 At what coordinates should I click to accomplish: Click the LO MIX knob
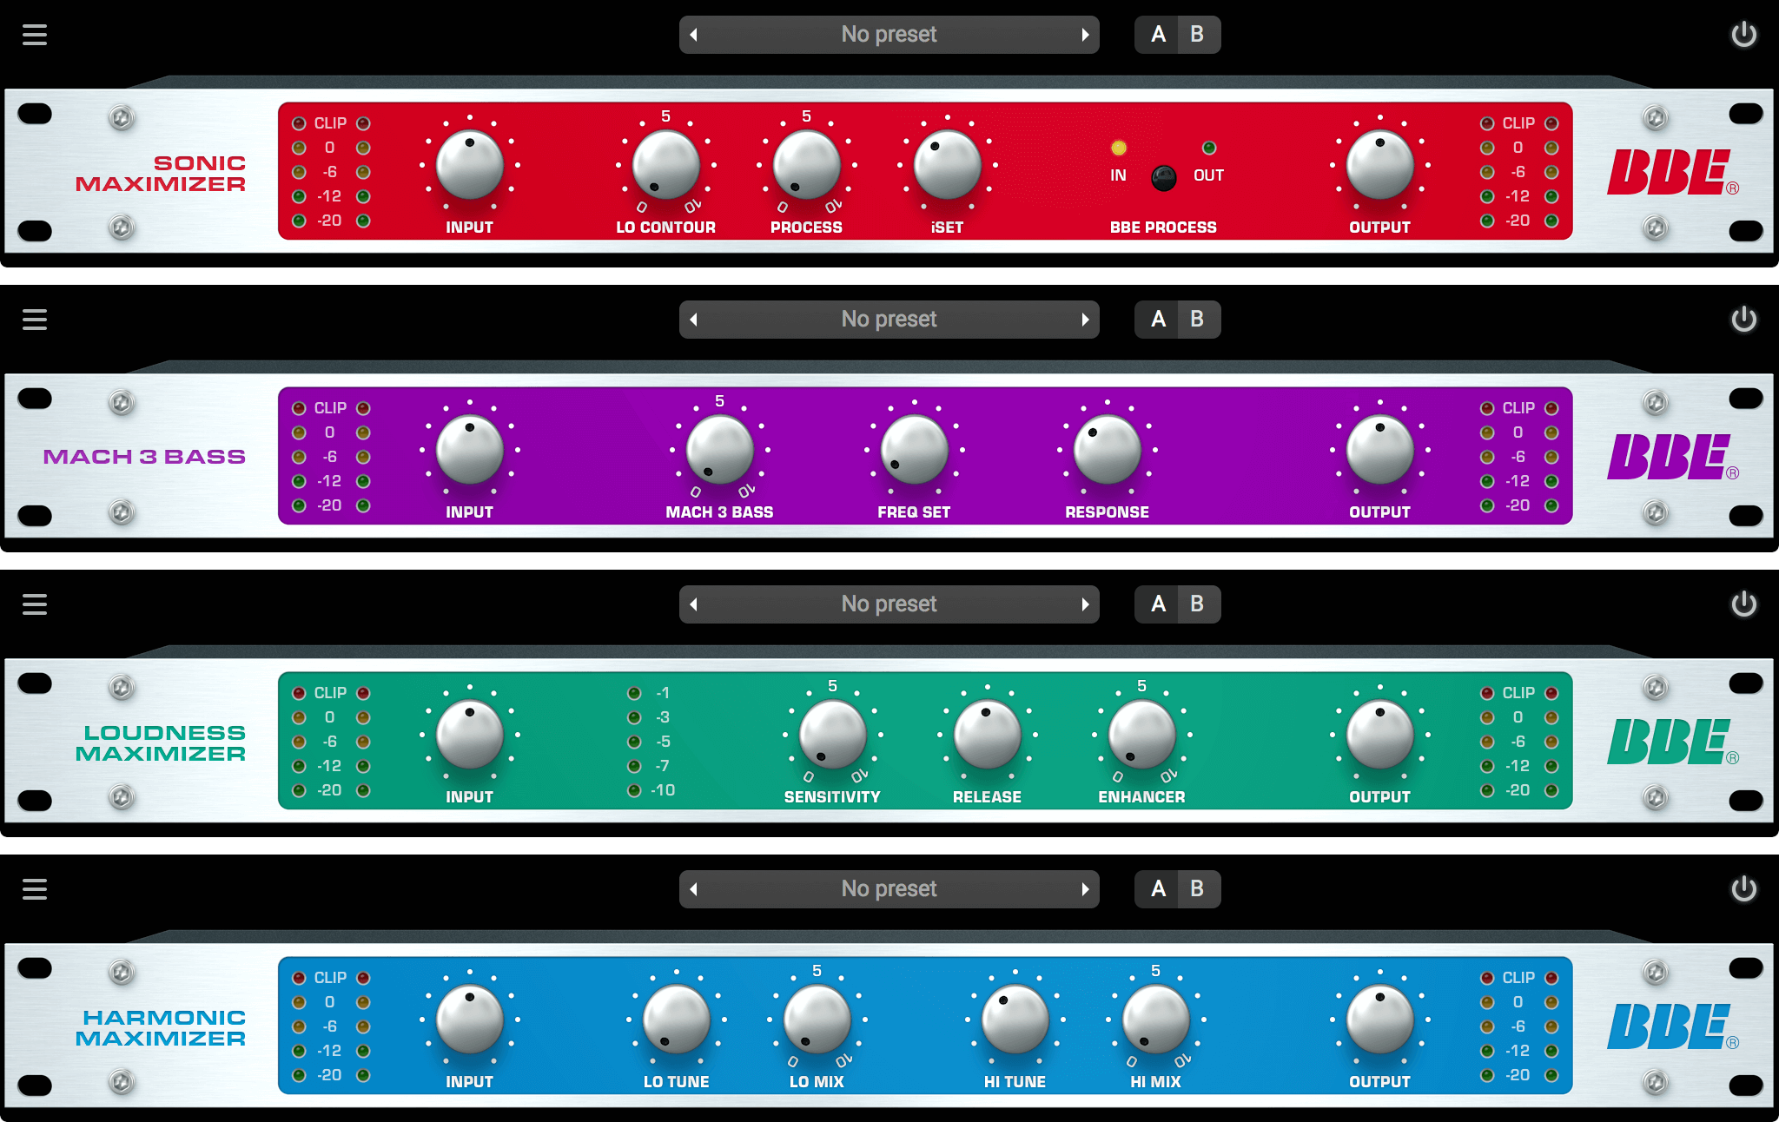pos(817,1020)
